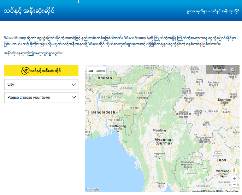Click the home page breadcrumb link
Image resolution: width=242 pixels, height=195 pixels.
197,12
